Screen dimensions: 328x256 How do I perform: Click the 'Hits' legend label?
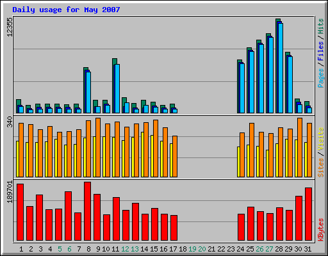(321, 26)
